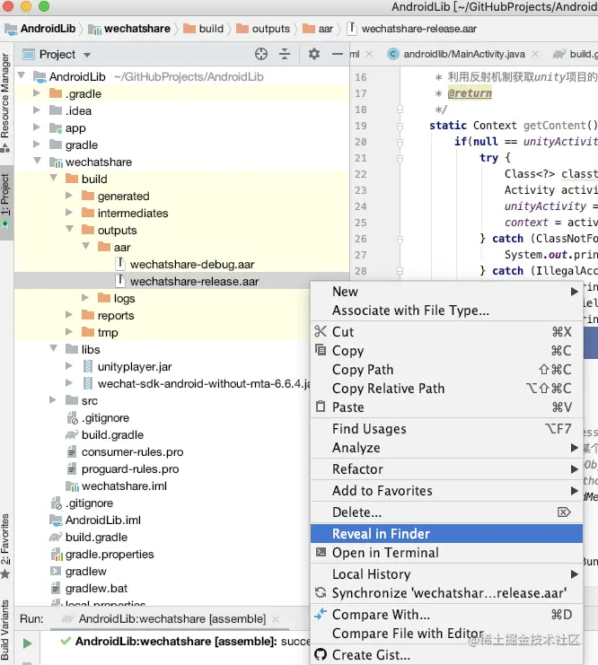The image size is (598, 665).
Task: Select wechatshare-debug.aar file
Action: (192, 264)
